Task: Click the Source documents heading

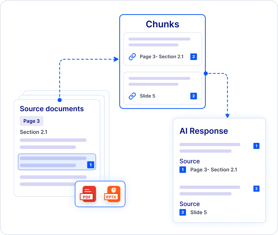Action: pos(52,109)
